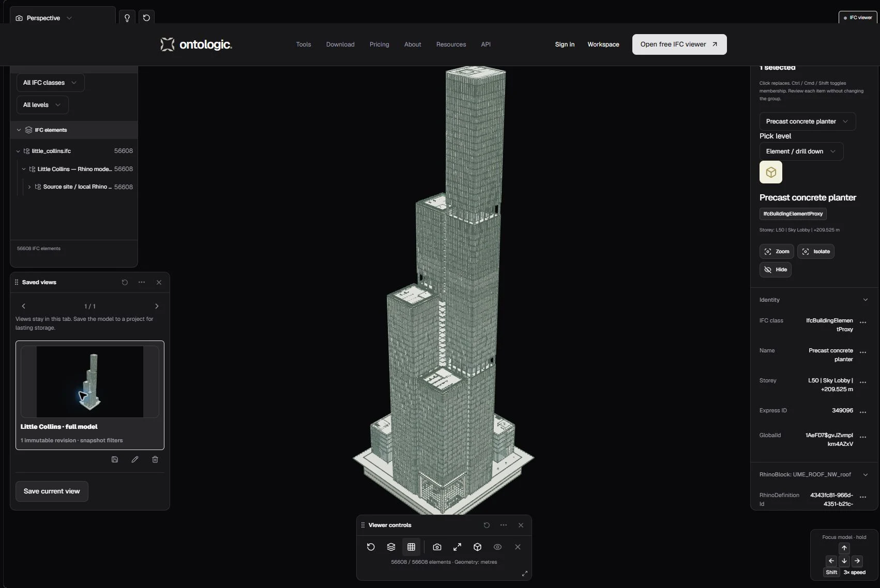Open the Resources menu
Screen dimensions: 880x588
[x=451, y=44]
